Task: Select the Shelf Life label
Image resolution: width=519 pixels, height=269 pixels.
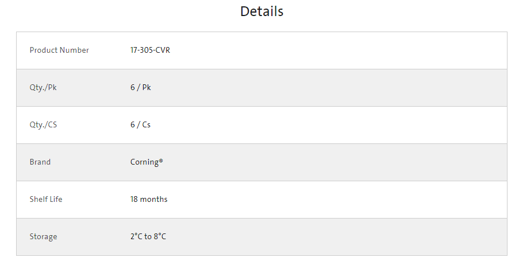Action: 46,199
